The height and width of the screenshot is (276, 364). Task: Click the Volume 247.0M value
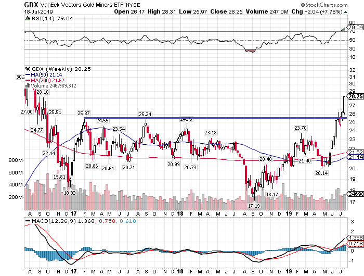(x=267, y=11)
